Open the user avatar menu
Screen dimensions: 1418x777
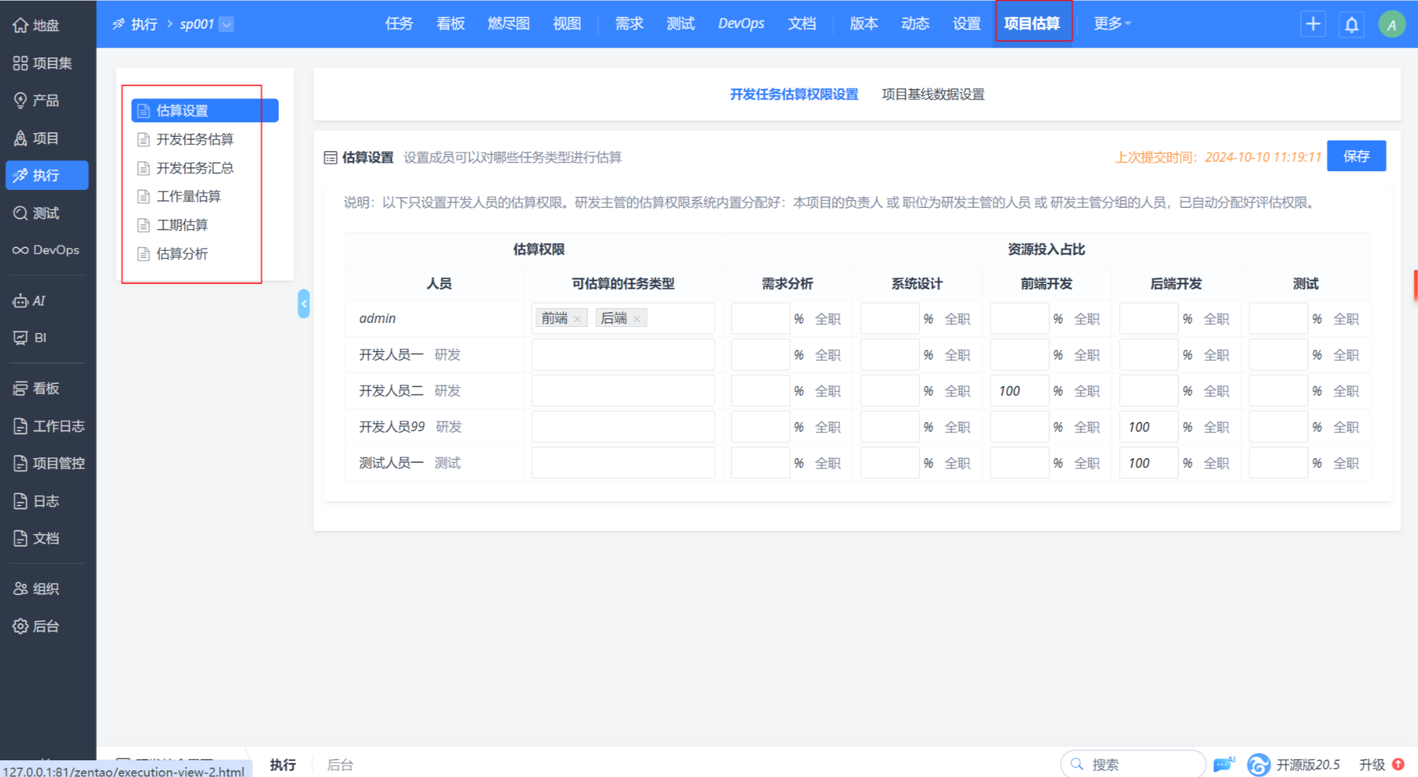1392,25
